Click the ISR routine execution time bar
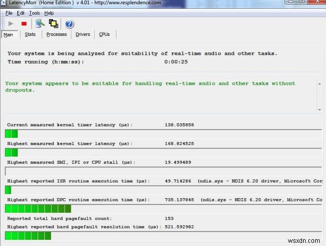The height and width of the screenshot is (246, 326). pyautogui.click(x=163, y=190)
